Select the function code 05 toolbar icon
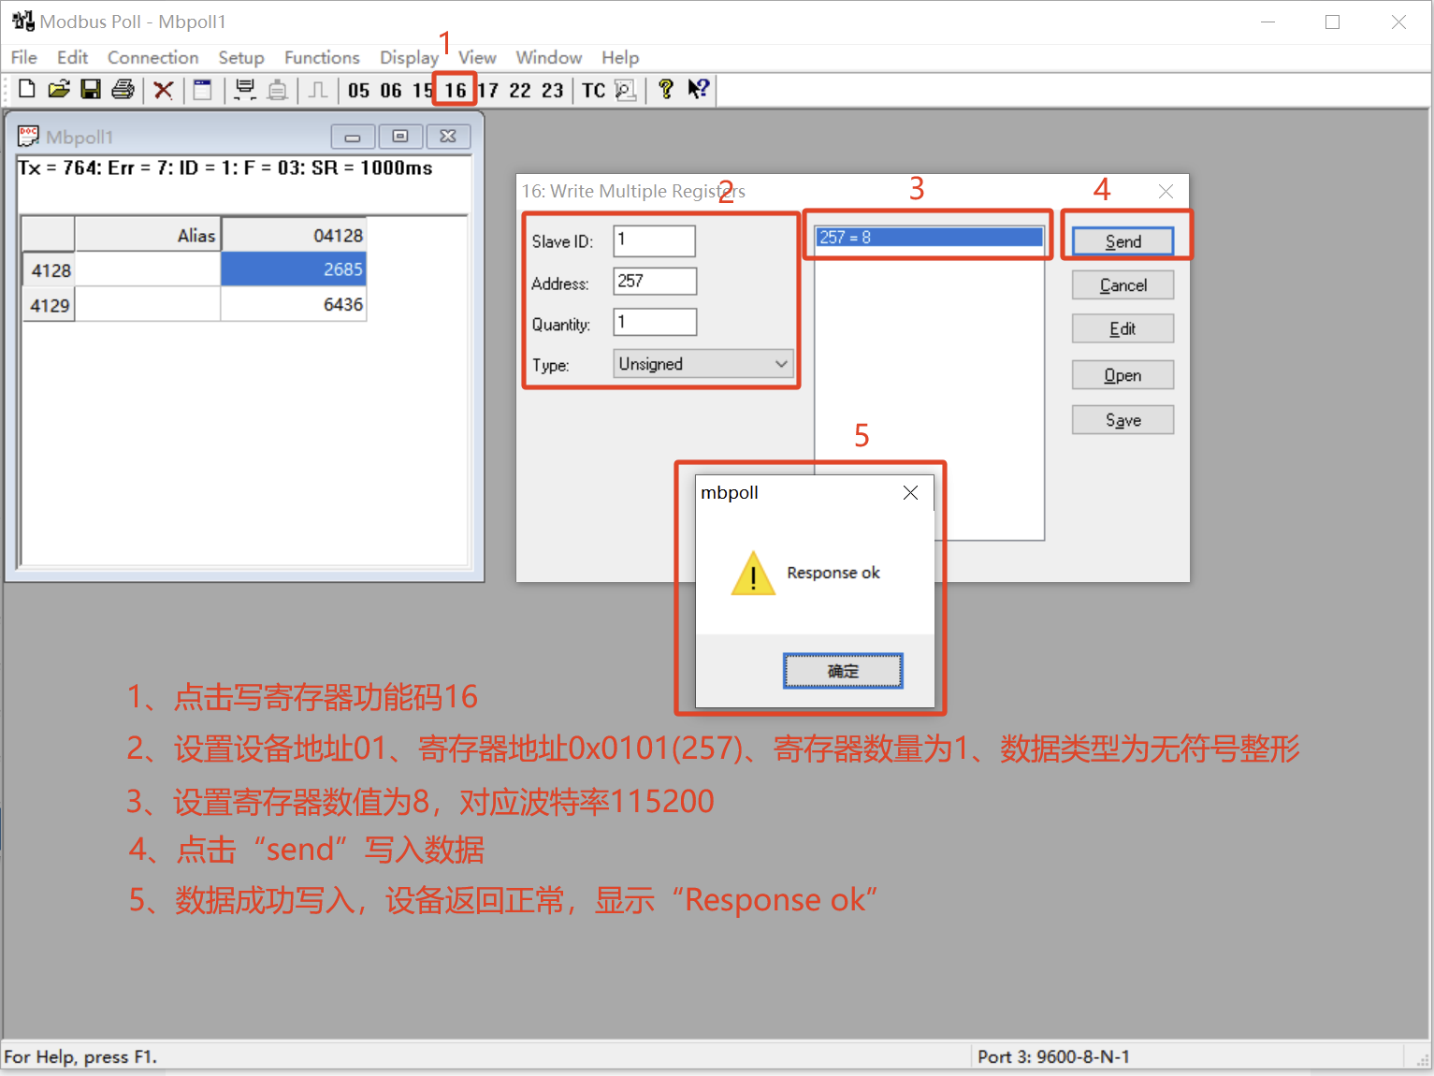Viewport: 1434px width, 1076px height. [x=358, y=90]
